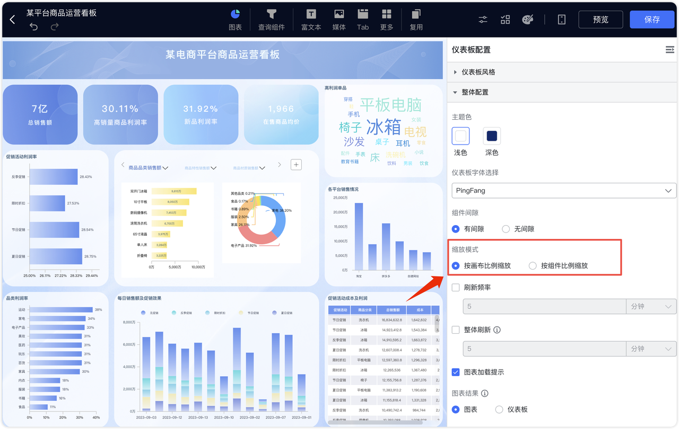This screenshot has width=679, height=429.
Task: Open the 仪表板配置 panel menu icon
Action: (x=669, y=50)
